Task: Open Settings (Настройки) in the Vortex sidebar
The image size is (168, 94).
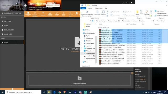Action: pos(12,34)
